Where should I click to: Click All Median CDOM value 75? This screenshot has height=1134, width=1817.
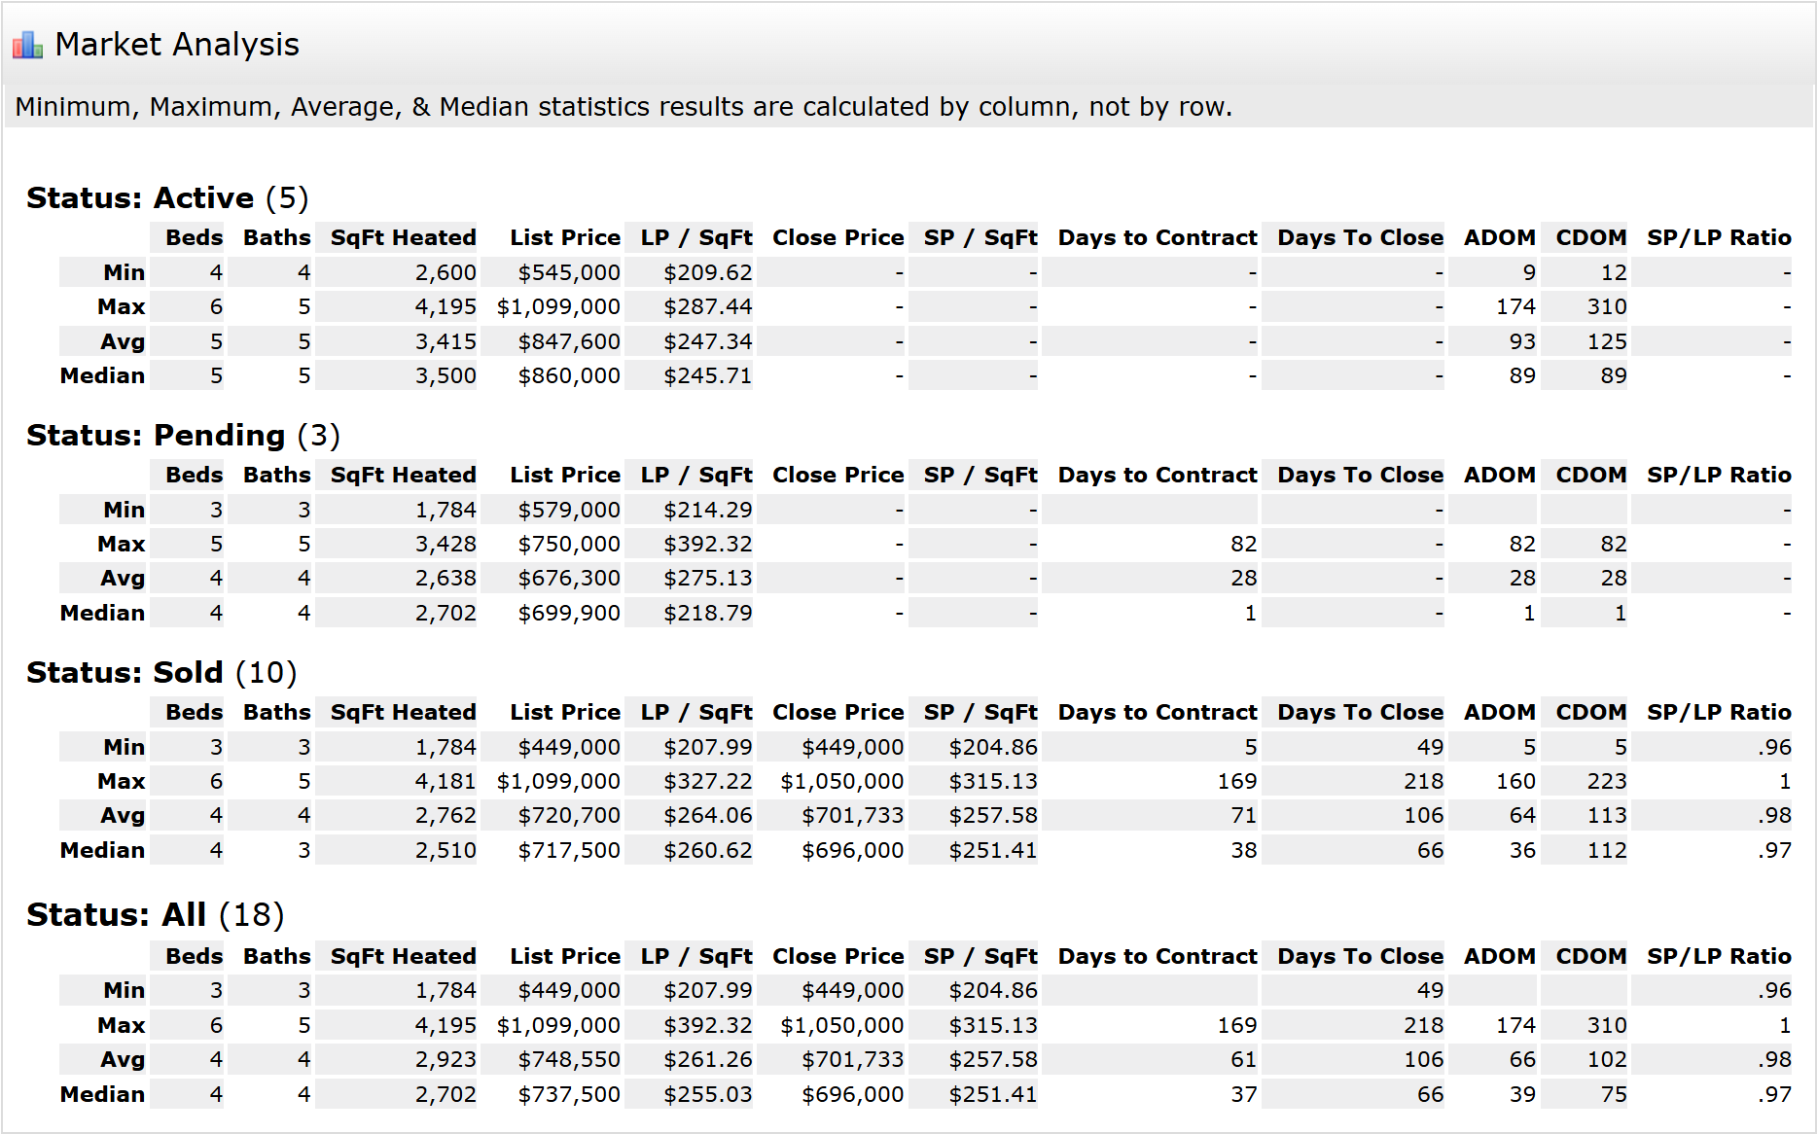1614,1094
